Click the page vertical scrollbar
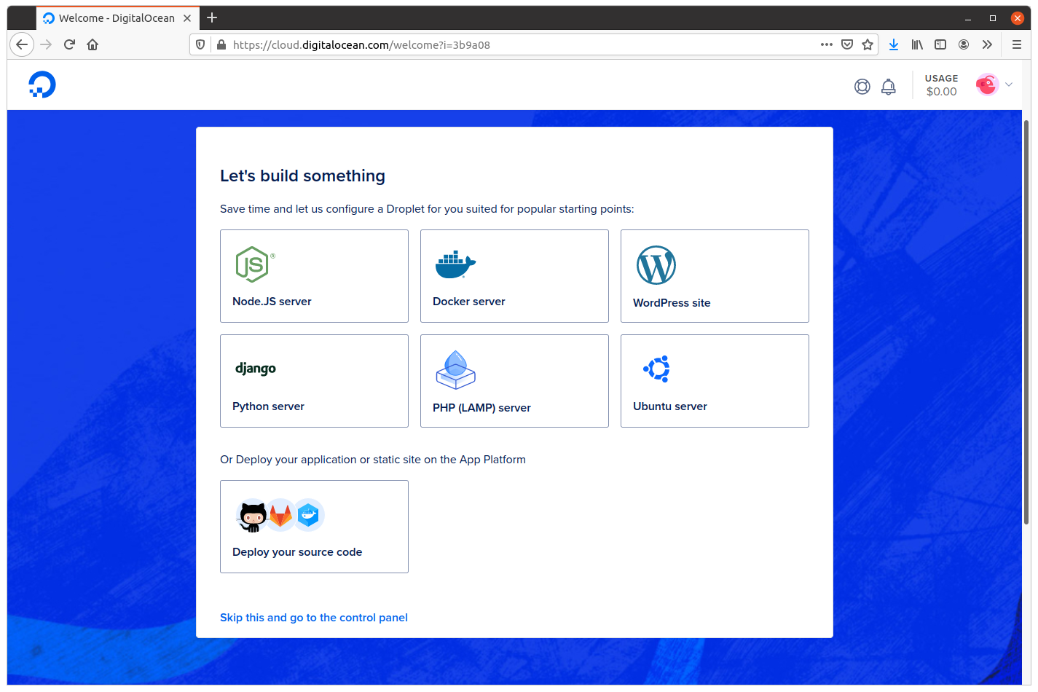This screenshot has height=692, width=1038. [1026, 321]
